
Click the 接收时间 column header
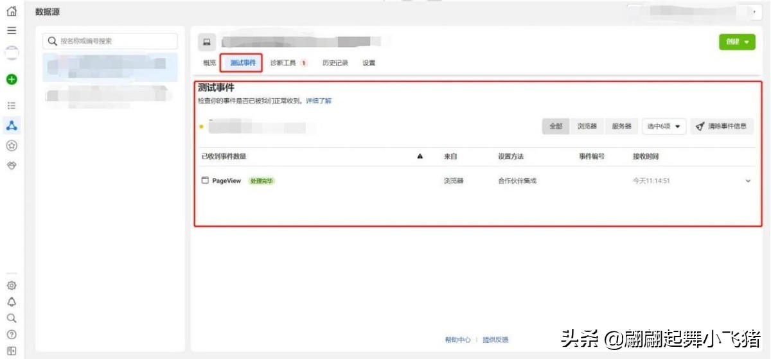pos(646,157)
